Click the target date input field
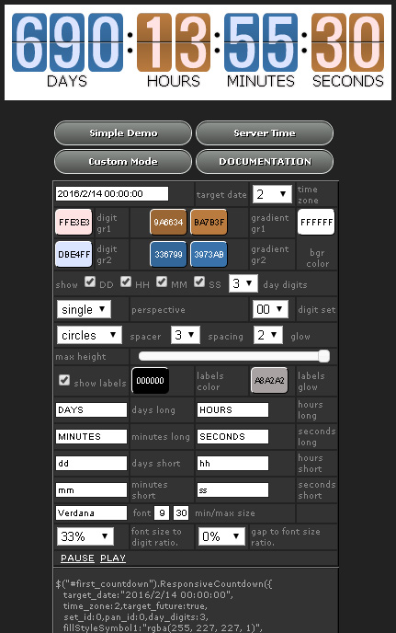Viewport: 396px width, 633px height. coord(112,194)
